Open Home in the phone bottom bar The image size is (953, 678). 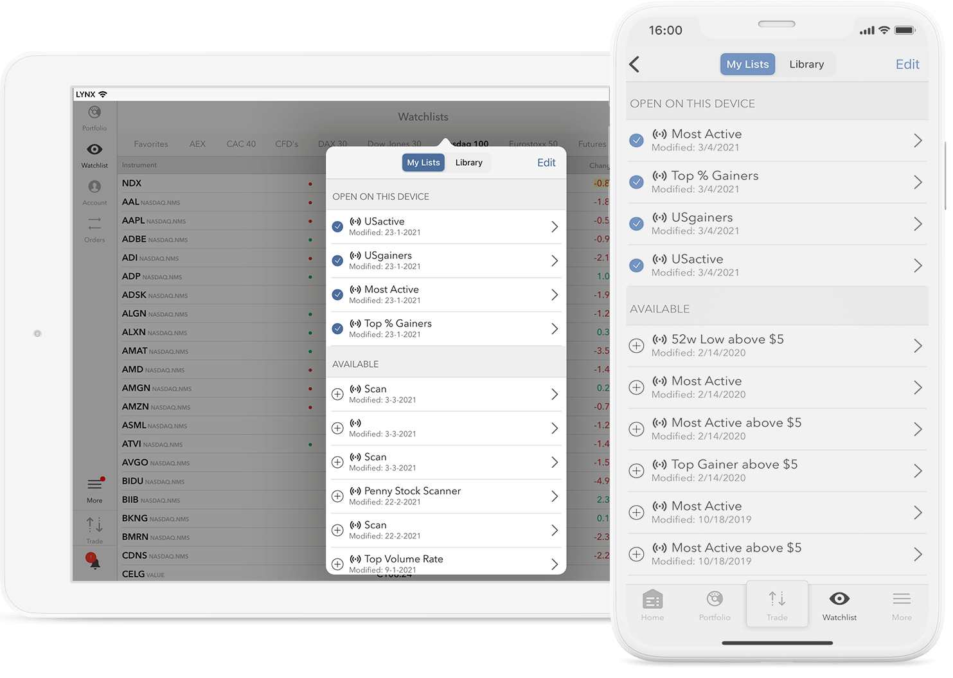click(652, 605)
